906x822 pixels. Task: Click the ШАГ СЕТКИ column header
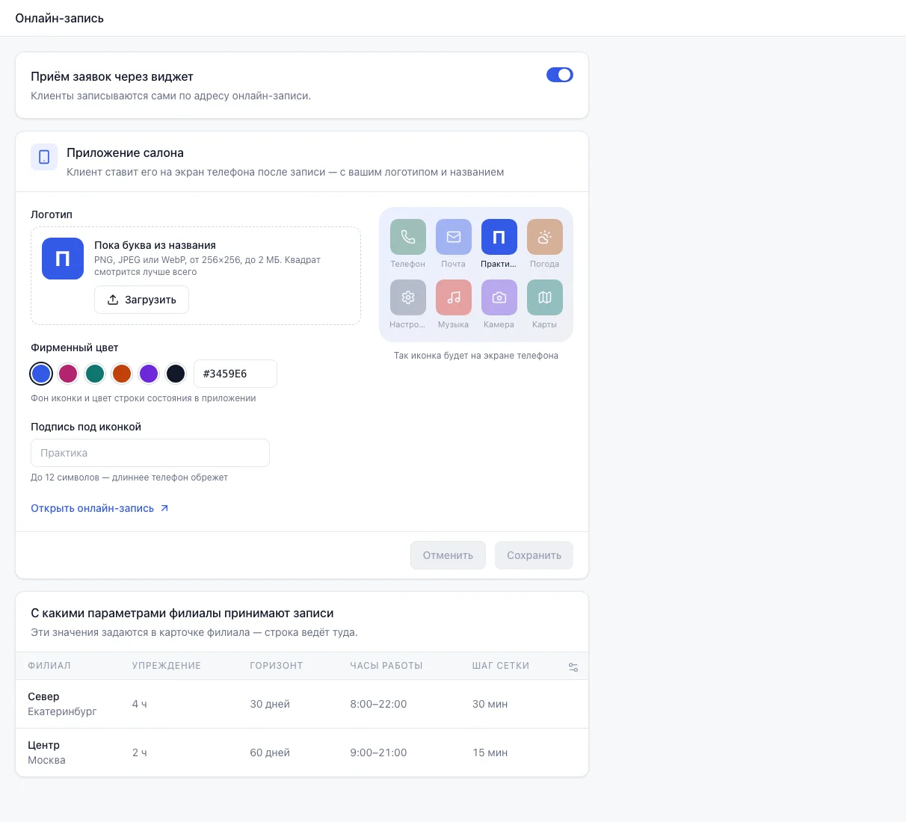501,666
